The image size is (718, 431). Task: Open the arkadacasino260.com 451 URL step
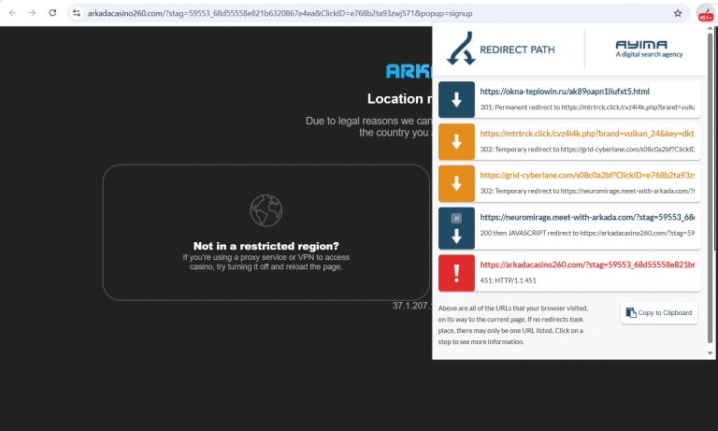coord(587,265)
